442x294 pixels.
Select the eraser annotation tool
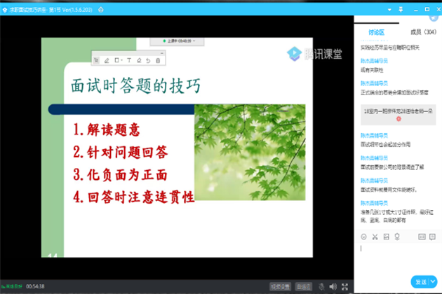tap(139, 60)
